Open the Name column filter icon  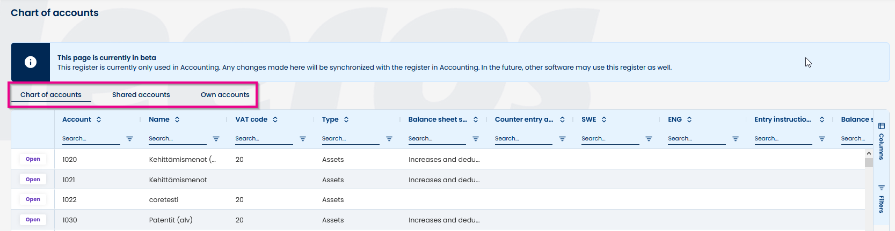coord(216,139)
